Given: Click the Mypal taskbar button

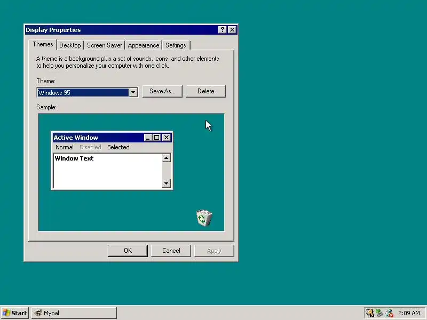Looking at the screenshot, I should tap(74, 313).
